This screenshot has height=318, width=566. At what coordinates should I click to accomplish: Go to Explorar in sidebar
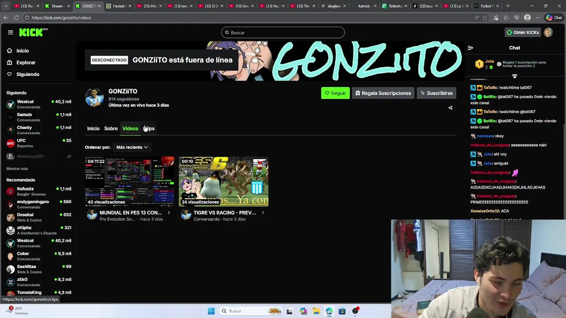[26, 63]
